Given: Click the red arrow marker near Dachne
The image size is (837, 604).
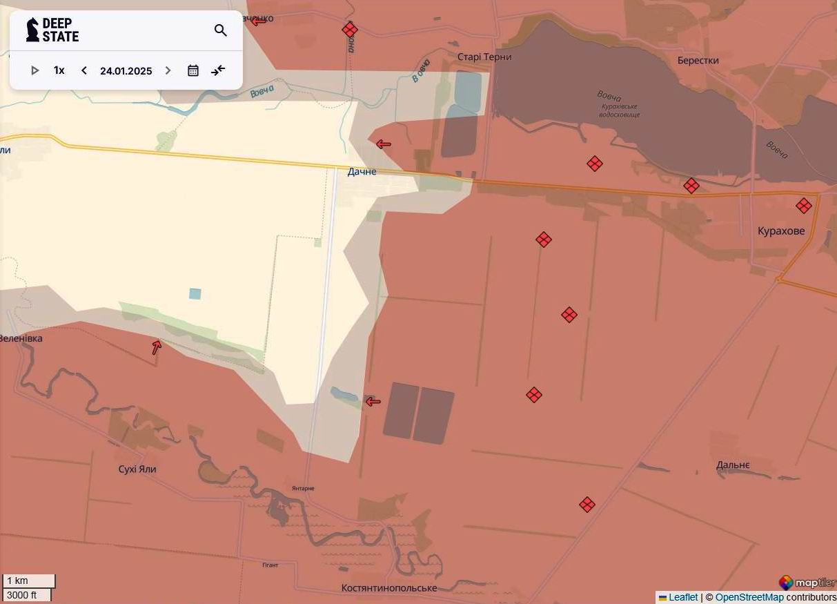Looking at the screenshot, I should pyautogui.click(x=384, y=144).
